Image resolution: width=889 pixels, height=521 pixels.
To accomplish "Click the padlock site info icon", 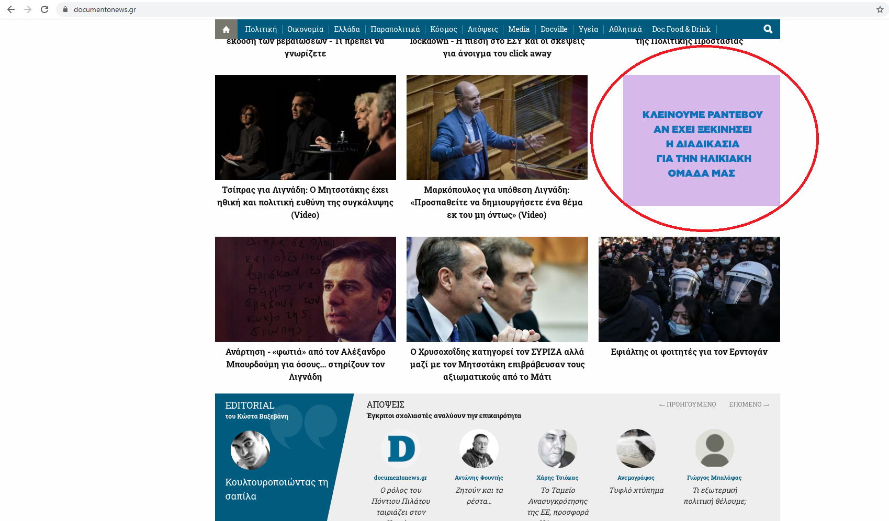I will click(65, 9).
